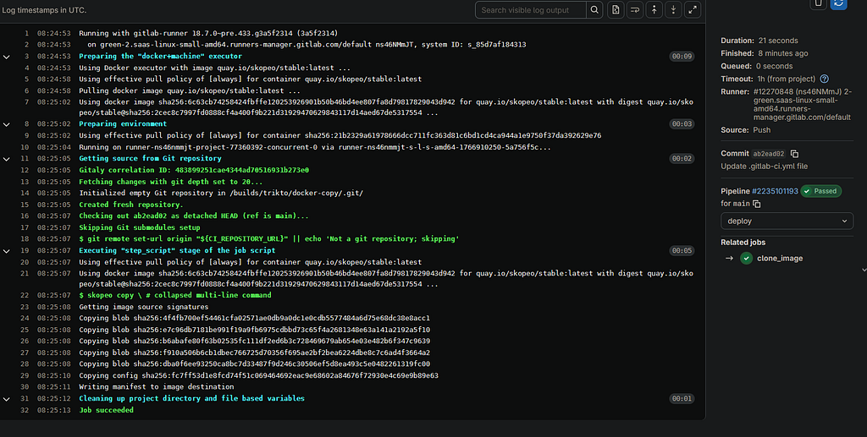Collapse the Executing step_script stage chevron
Screen dimensions: 867x437
(x=7, y=250)
